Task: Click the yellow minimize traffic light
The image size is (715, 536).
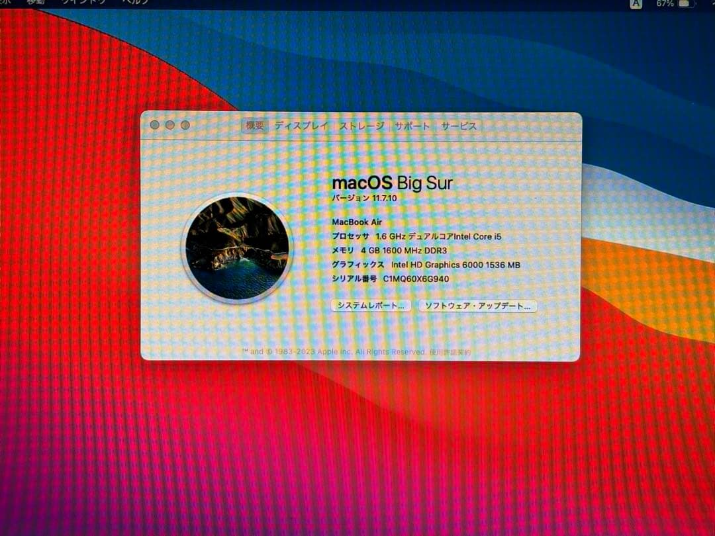Action: pyautogui.click(x=170, y=124)
